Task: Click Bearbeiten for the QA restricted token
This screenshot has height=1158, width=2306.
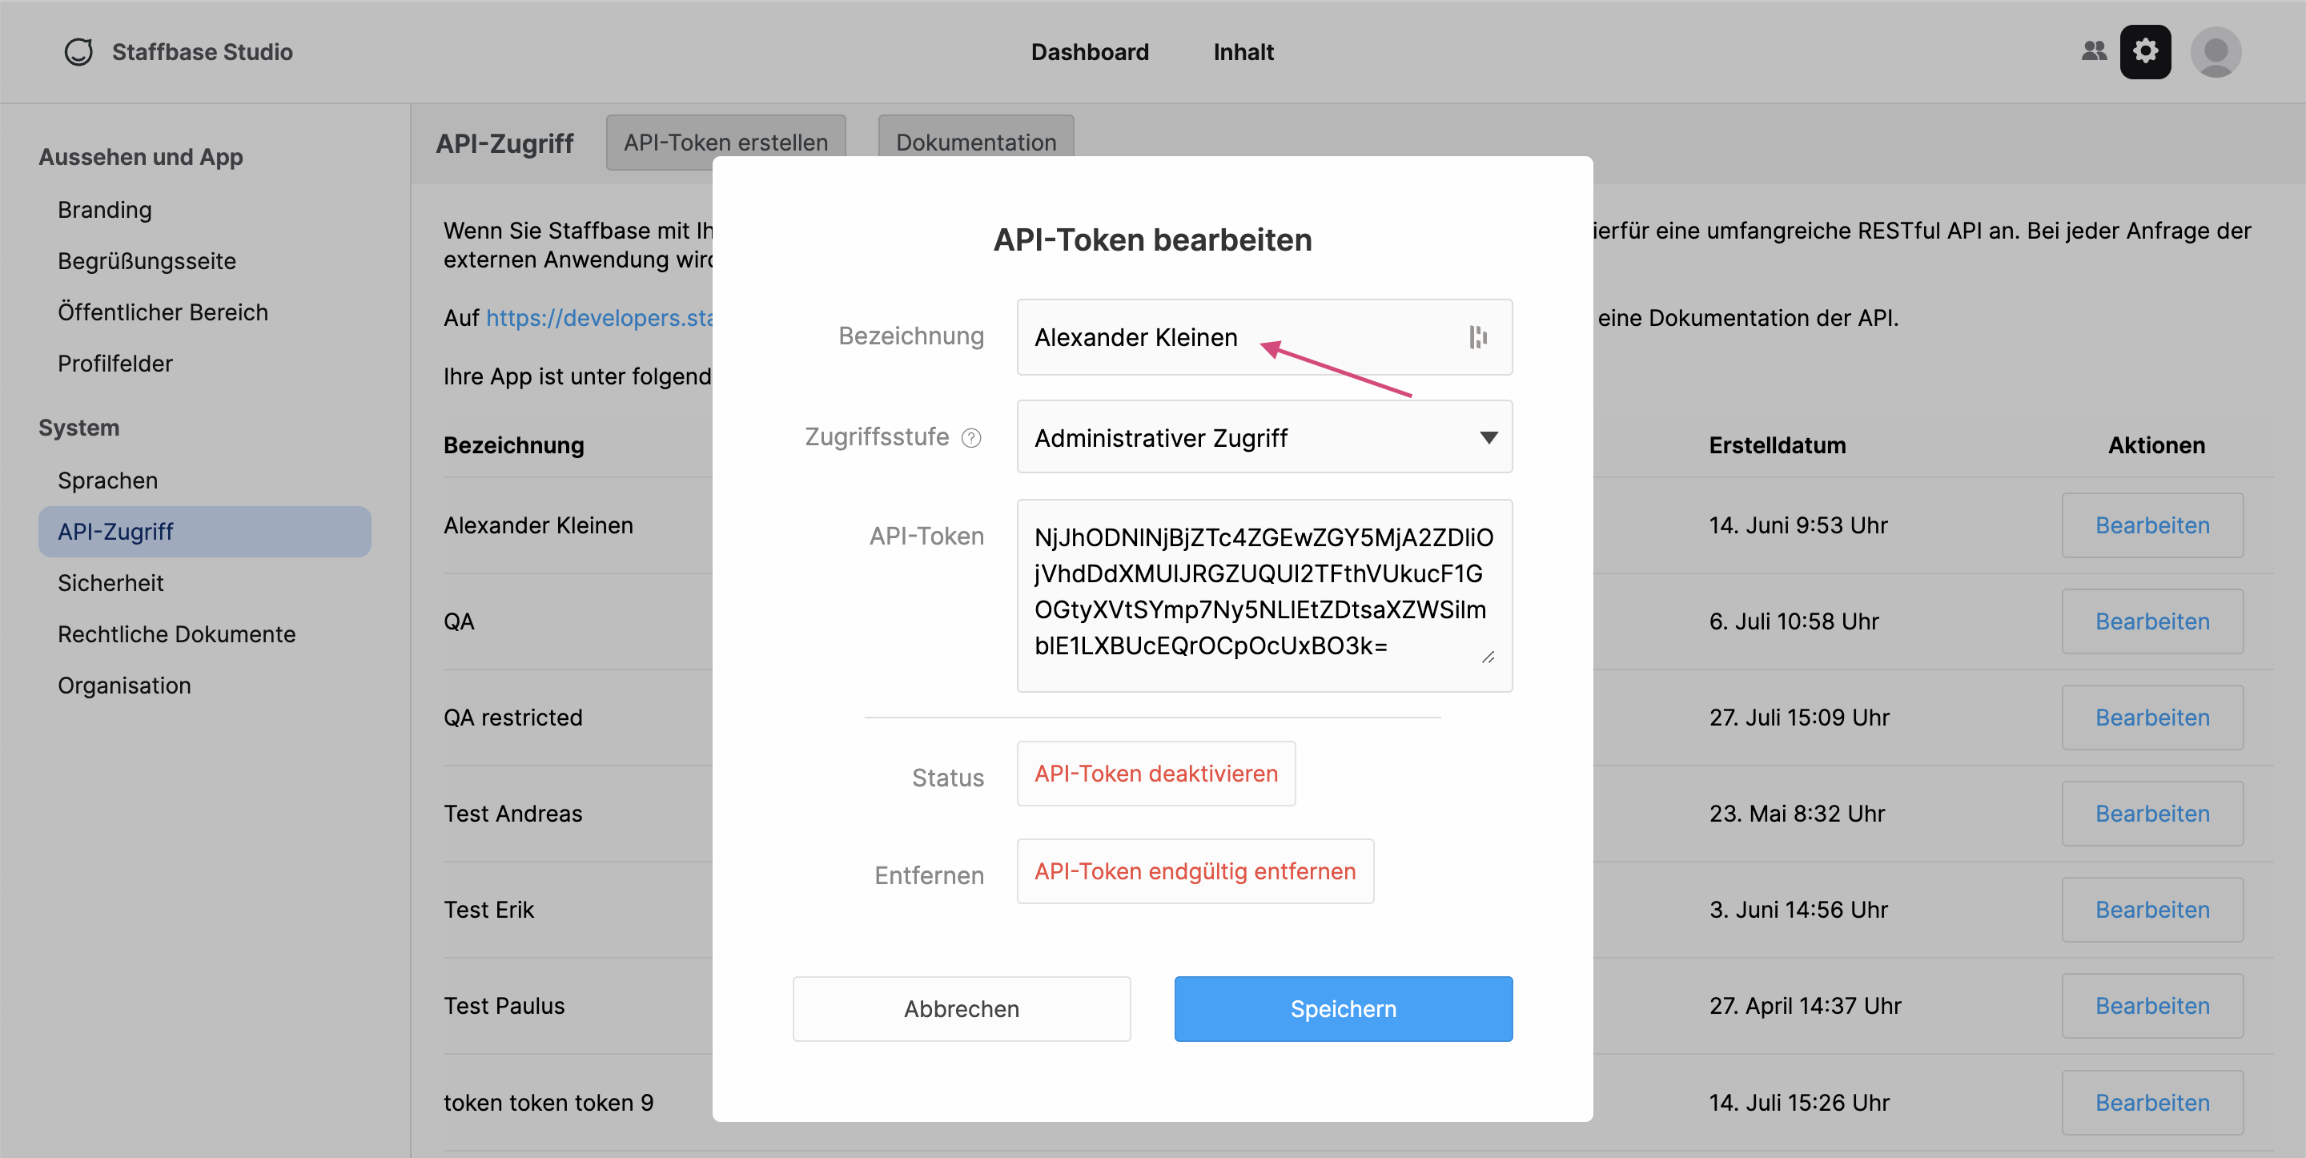Action: pos(2152,718)
